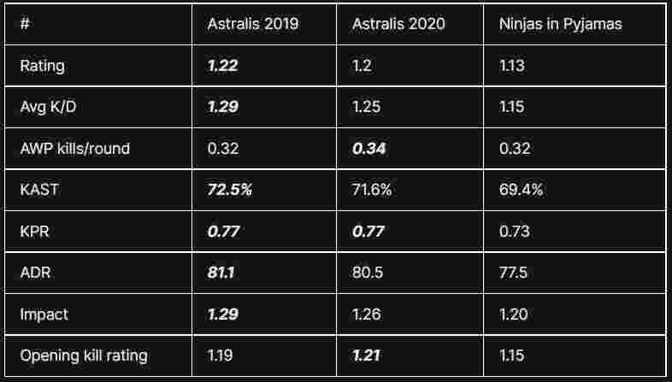Viewport: 672px width, 382px height.
Task: Select the Rating row label
Action: pos(42,66)
